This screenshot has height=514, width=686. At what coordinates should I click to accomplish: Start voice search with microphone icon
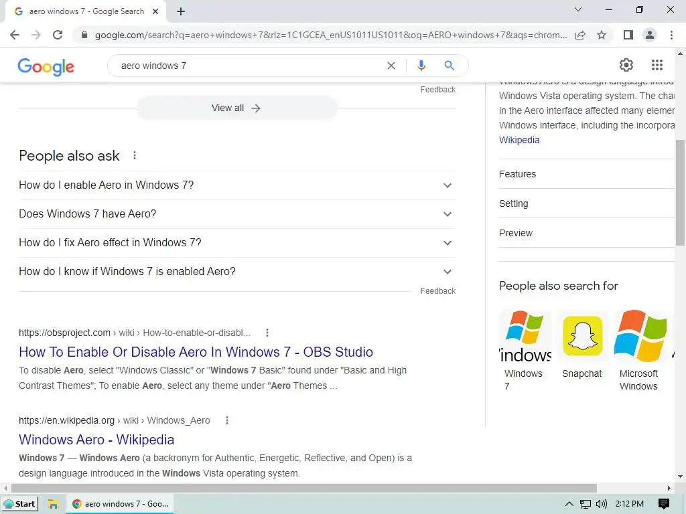[421, 66]
